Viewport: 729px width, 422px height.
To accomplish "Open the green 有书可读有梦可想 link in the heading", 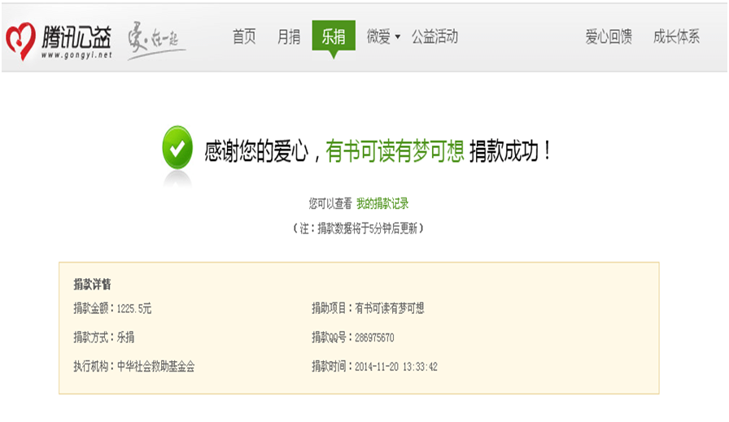I will [x=395, y=151].
